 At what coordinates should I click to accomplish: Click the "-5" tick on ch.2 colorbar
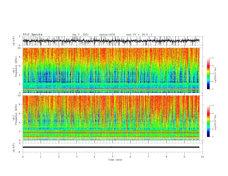click(212, 121)
